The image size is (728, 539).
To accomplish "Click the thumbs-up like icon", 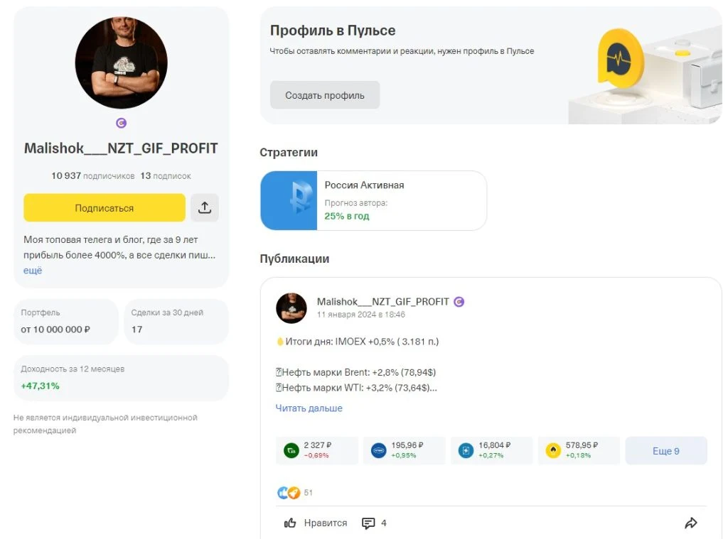I will point(290,523).
